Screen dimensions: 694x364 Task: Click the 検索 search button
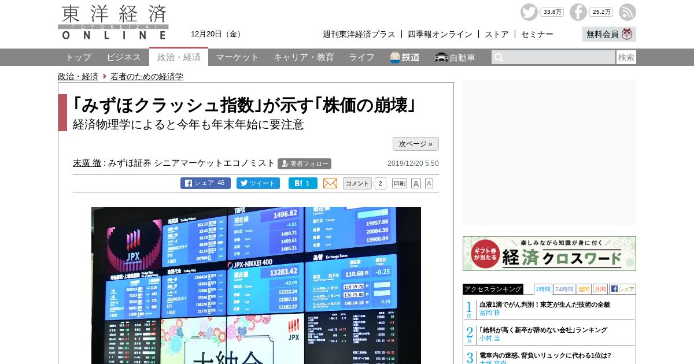626,57
